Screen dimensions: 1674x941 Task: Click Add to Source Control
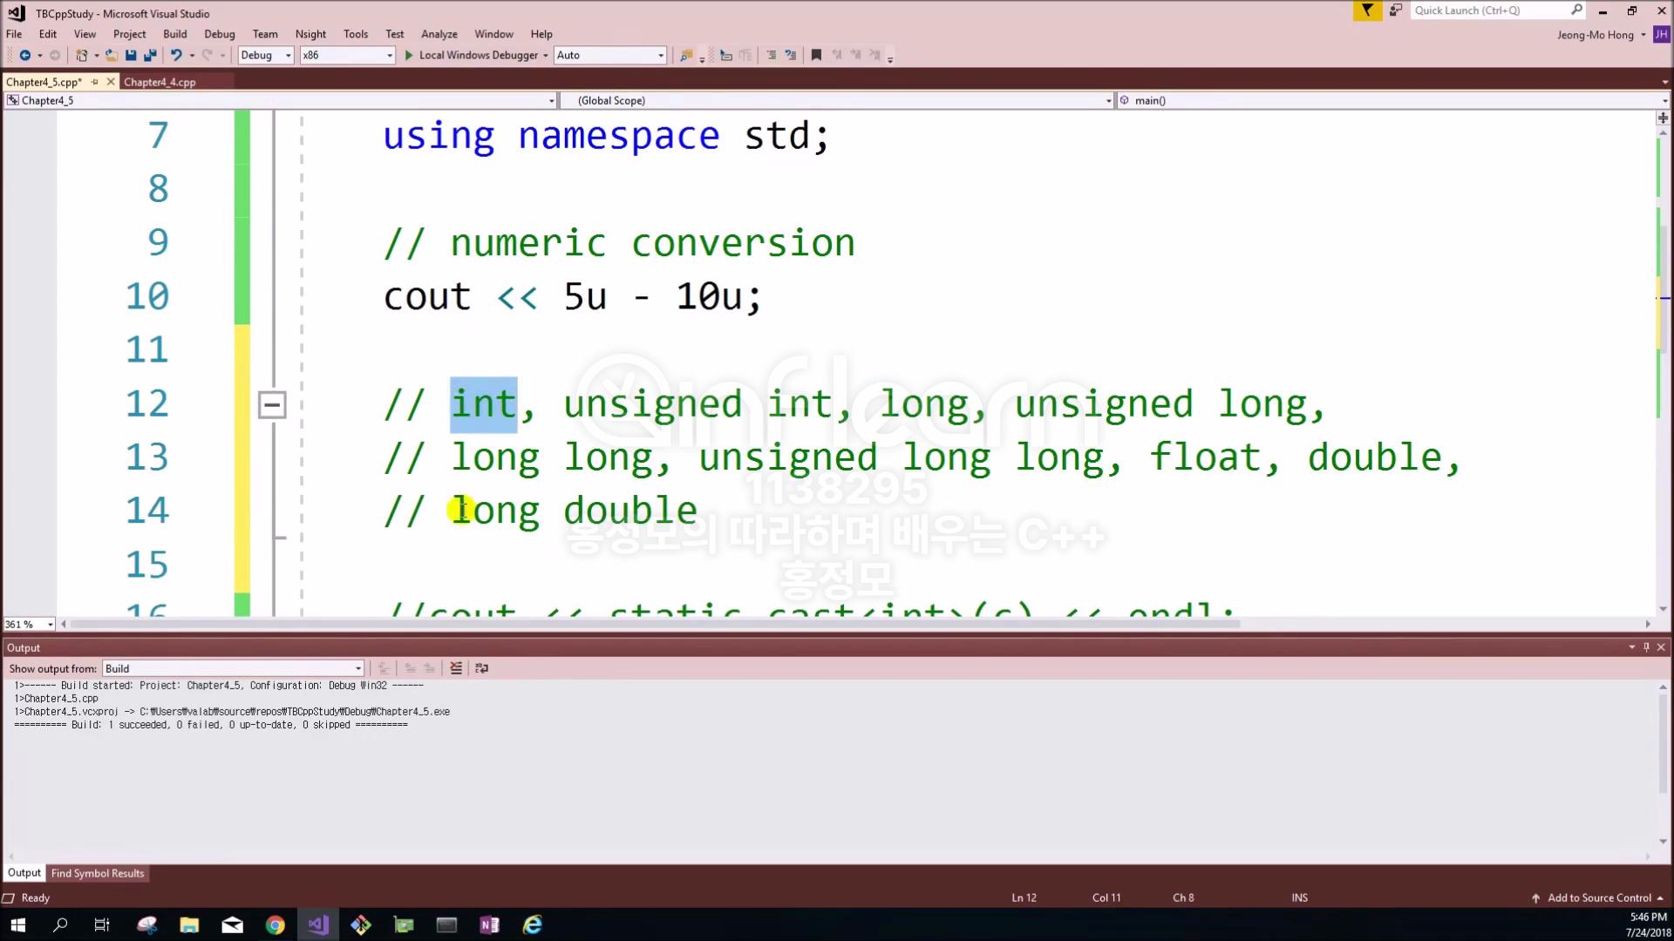point(1598,897)
